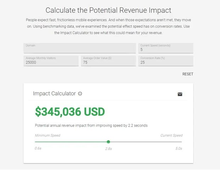Click the Domain input field
This screenshot has width=220, height=170.
click(80, 48)
